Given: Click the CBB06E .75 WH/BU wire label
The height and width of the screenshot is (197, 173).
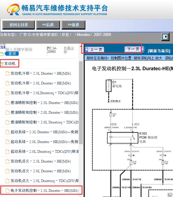Looking at the screenshot, I should pyautogui.click(x=164, y=179).
